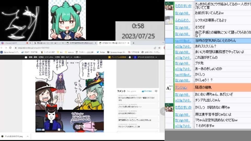Open the チャンネル menu item
The height and width of the screenshot is (141, 251).
(x=49, y=57)
